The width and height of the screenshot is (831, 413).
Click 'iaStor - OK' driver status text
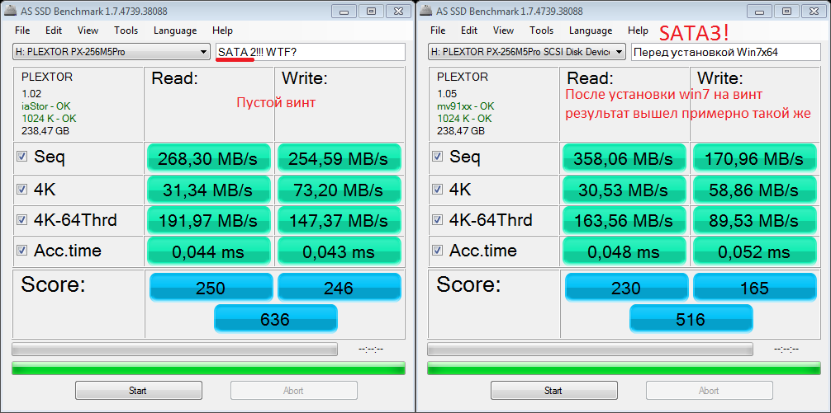tap(46, 106)
